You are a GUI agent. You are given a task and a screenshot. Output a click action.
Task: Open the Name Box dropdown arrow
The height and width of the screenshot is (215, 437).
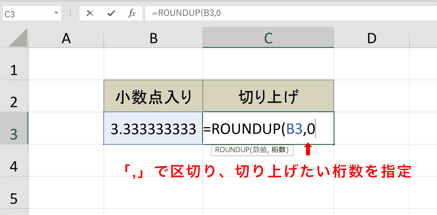56,13
